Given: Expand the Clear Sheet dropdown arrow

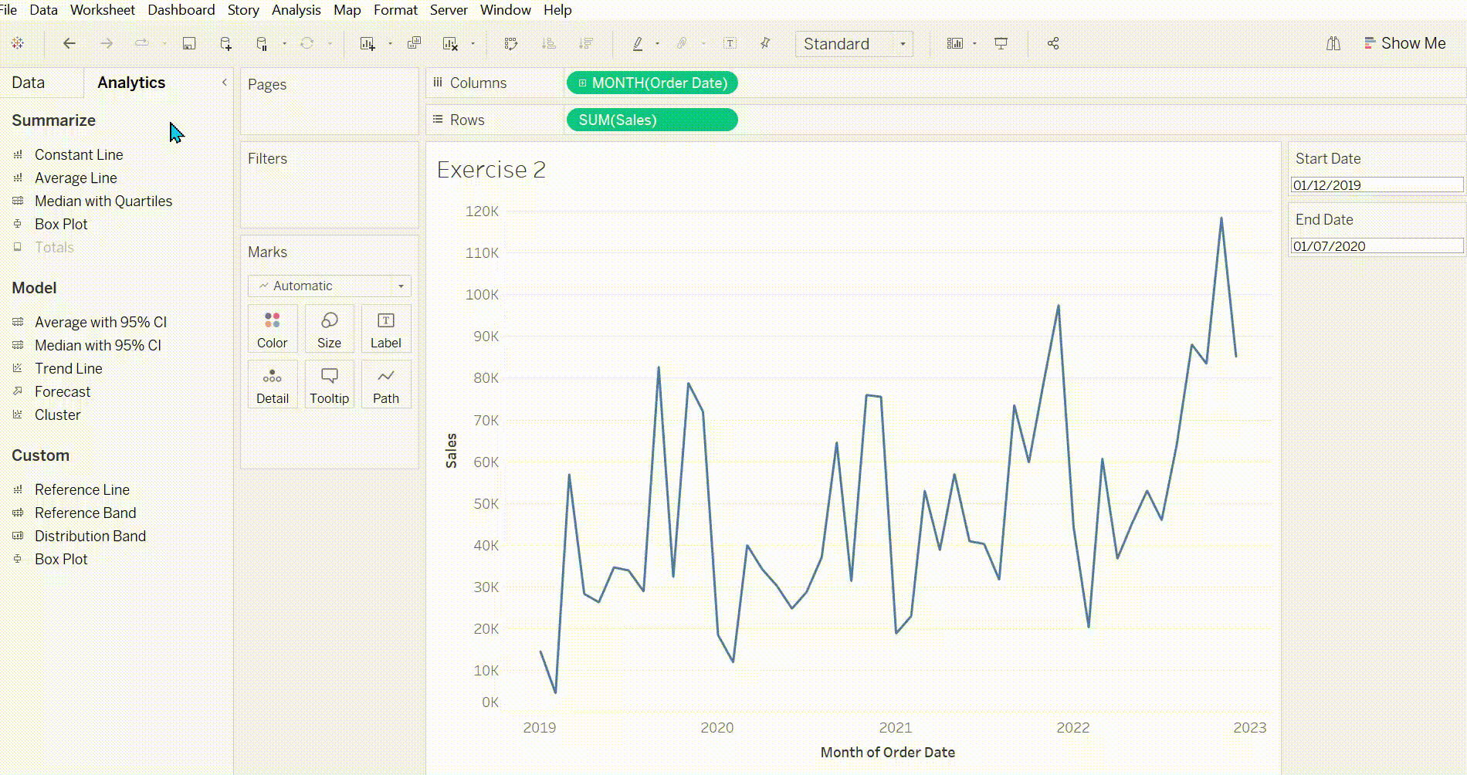Looking at the screenshot, I should point(473,44).
